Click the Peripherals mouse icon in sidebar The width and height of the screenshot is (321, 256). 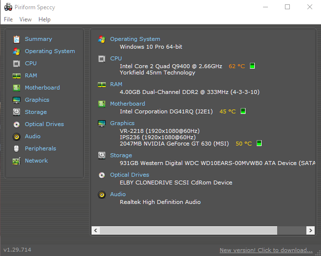17,148
